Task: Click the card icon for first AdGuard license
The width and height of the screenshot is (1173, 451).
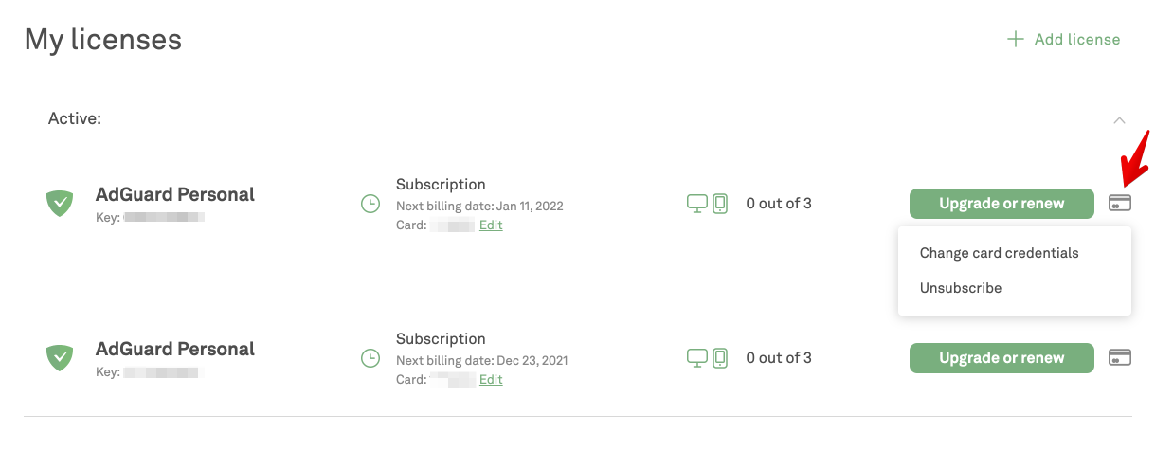Action: coord(1120,203)
